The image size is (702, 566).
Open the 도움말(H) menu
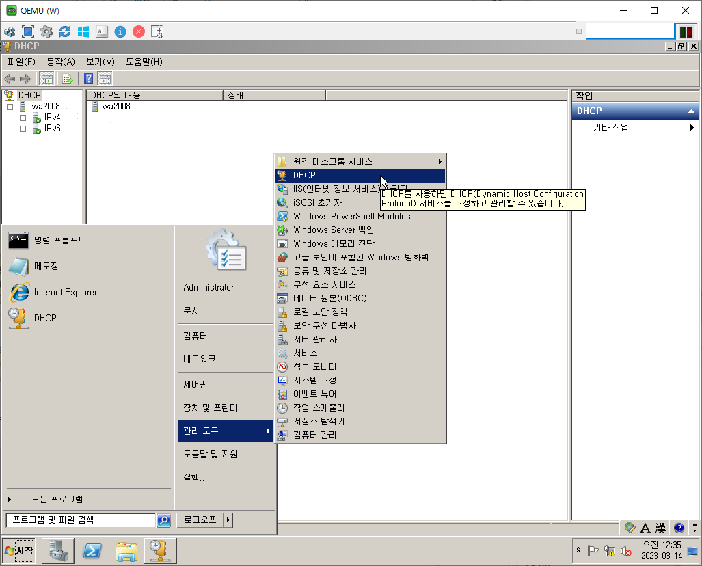[x=144, y=62]
